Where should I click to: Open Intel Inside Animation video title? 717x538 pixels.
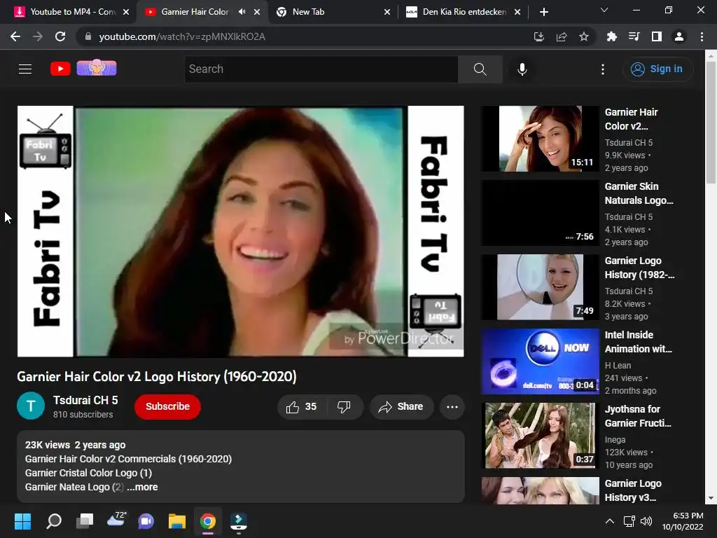click(639, 342)
